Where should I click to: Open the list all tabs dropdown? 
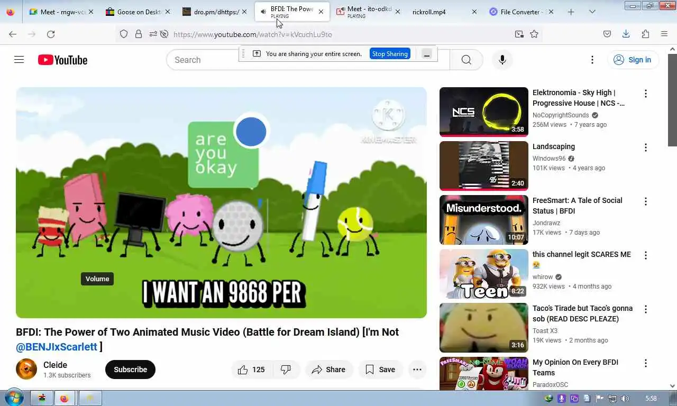tap(592, 12)
